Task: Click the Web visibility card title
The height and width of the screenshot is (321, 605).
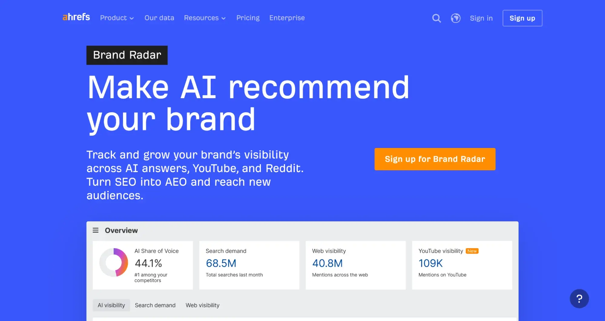Action: [x=329, y=251]
